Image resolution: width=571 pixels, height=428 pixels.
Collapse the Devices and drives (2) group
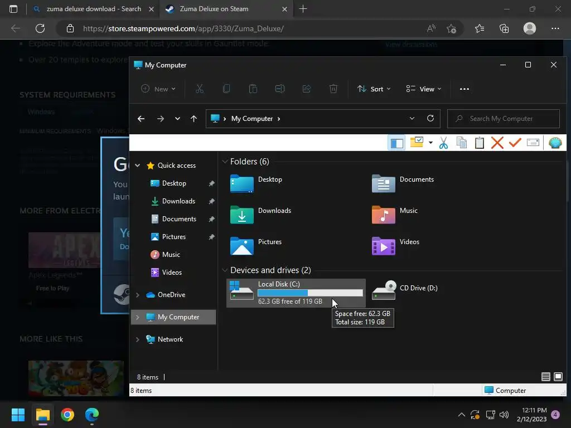tap(225, 270)
